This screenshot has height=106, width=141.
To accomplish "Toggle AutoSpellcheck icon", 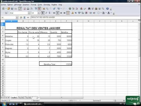I will pyautogui.click(x=39, y=9).
